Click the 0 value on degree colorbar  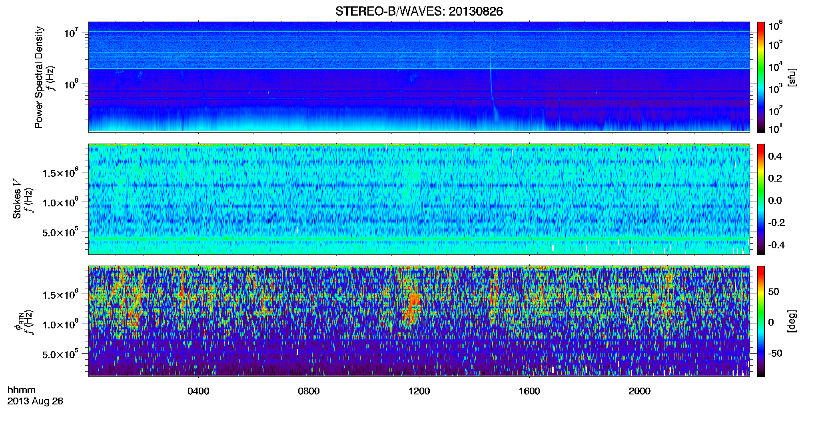pos(771,322)
